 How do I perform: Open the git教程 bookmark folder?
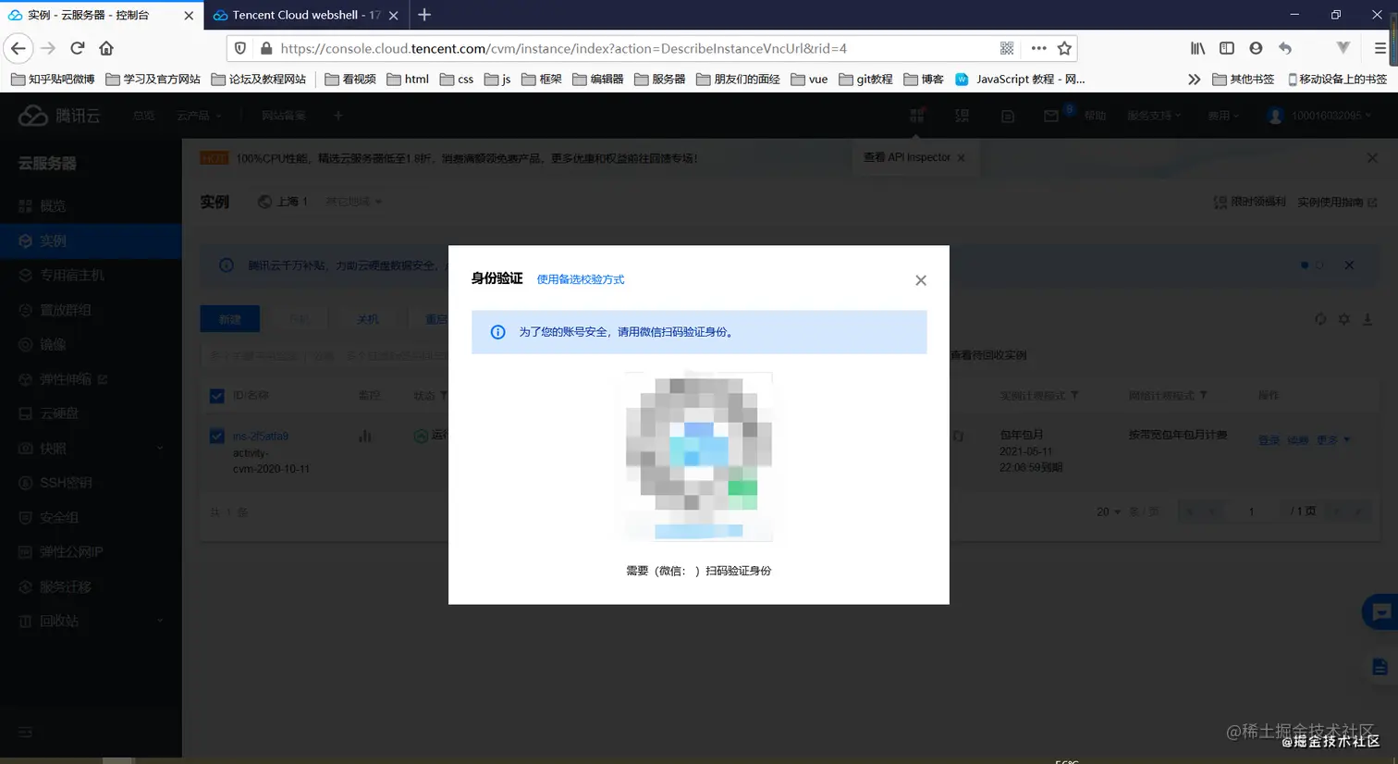pyautogui.click(x=865, y=80)
